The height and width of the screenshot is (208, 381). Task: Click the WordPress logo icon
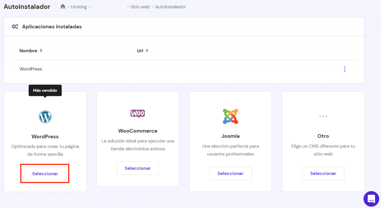(x=45, y=117)
